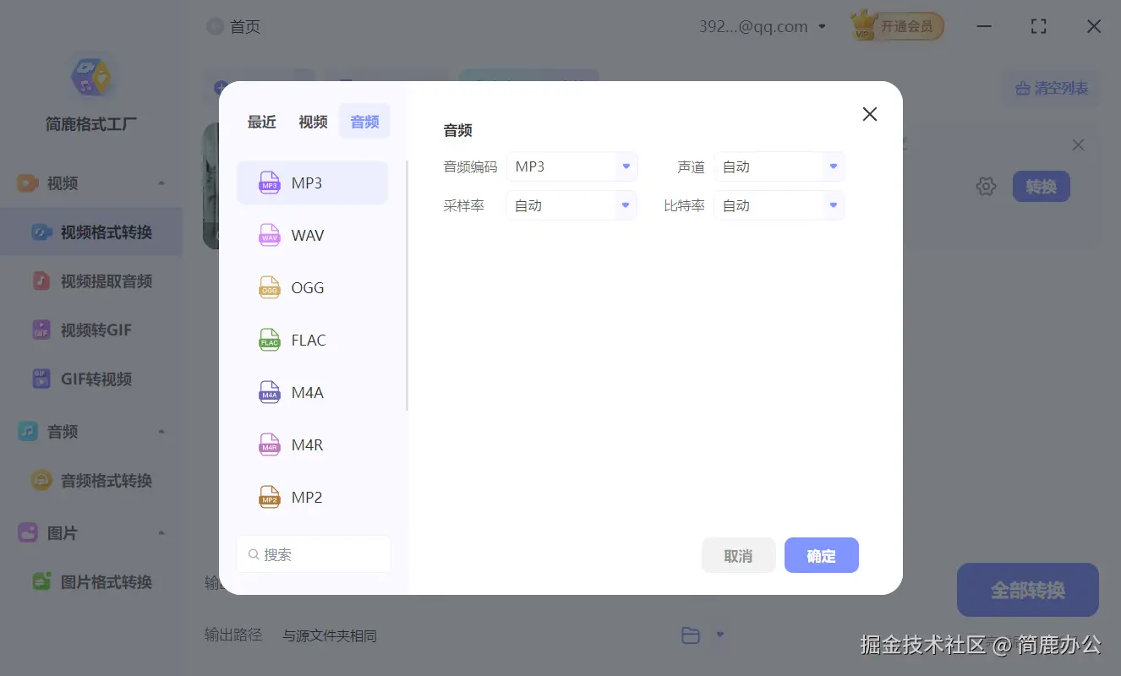Click the 音频 category icon in the sidebar

(x=28, y=431)
